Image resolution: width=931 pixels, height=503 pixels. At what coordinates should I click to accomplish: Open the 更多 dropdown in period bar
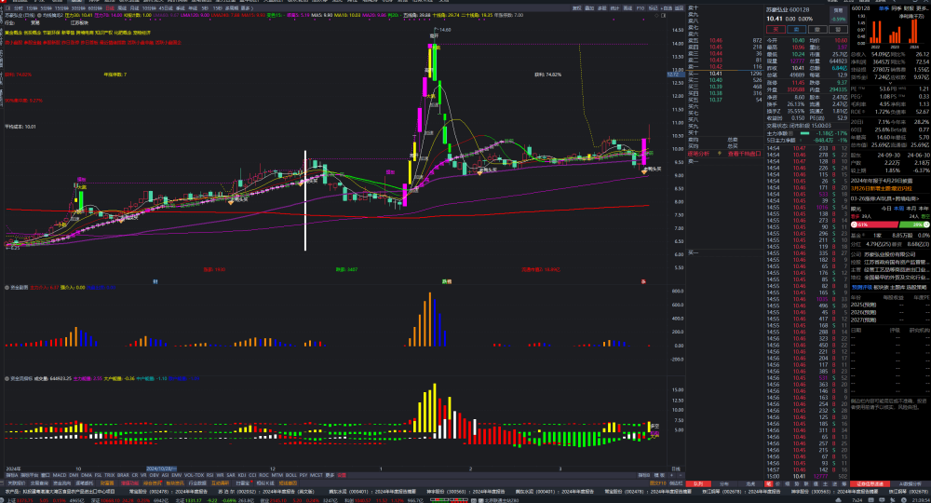click(247, 8)
